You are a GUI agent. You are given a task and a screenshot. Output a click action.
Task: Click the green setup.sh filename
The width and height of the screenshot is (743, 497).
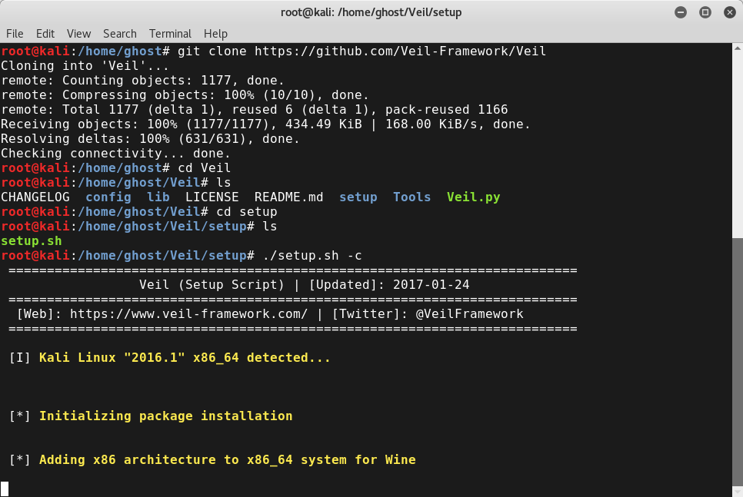click(x=32, y=241)
